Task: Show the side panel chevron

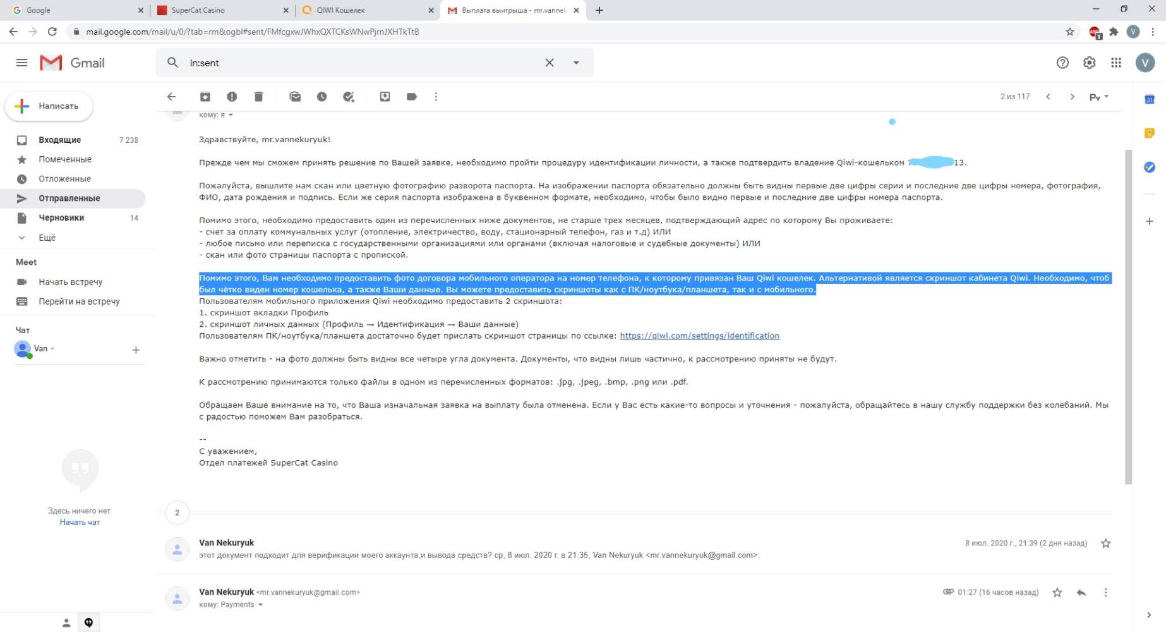Action: pyautogui.click(x=1149, y=615)
